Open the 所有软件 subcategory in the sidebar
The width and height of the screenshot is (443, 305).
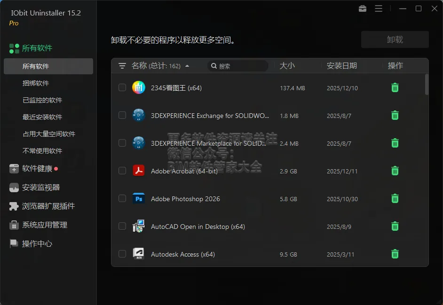[48, 66]
